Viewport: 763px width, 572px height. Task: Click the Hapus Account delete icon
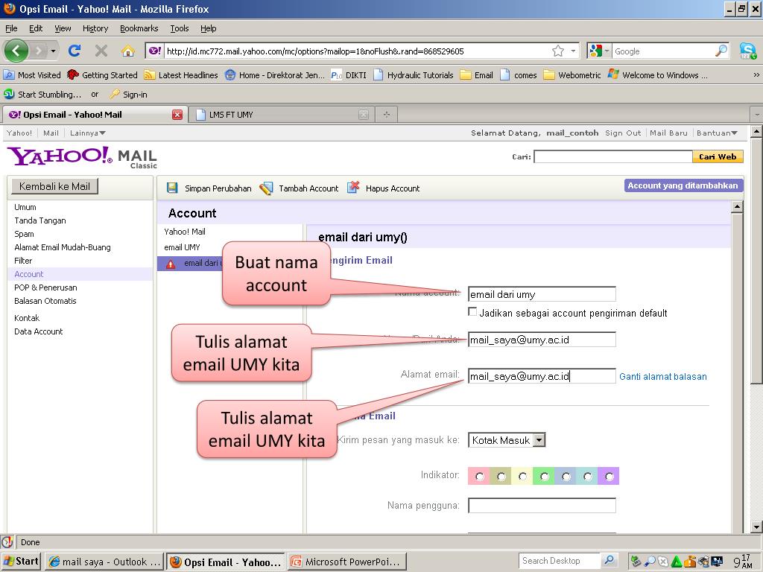pos(353,187)
